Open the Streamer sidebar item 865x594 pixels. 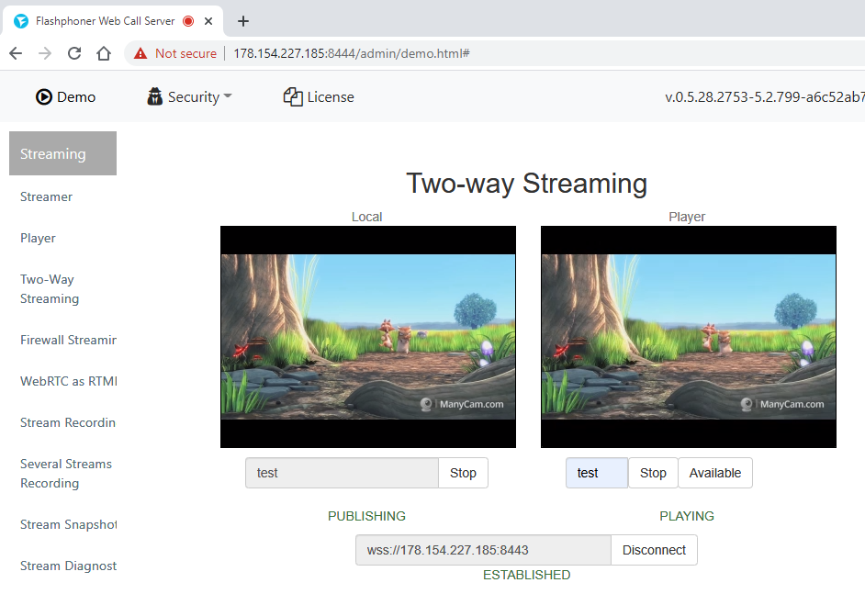(x=46, y=196)
